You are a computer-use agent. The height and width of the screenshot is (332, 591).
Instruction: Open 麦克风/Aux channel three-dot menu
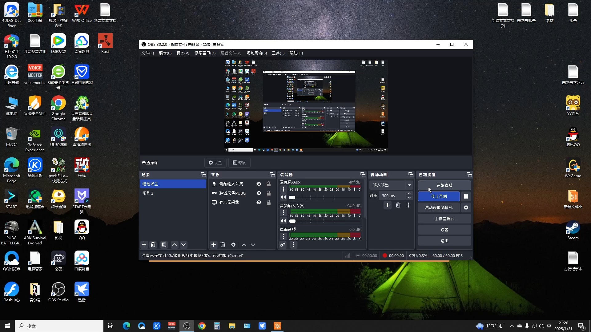[x=283, y=189]
